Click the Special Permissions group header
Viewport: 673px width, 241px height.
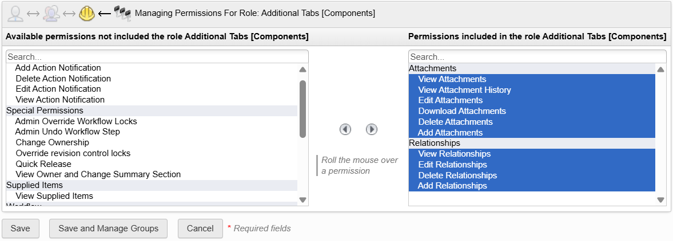[45, 111]
